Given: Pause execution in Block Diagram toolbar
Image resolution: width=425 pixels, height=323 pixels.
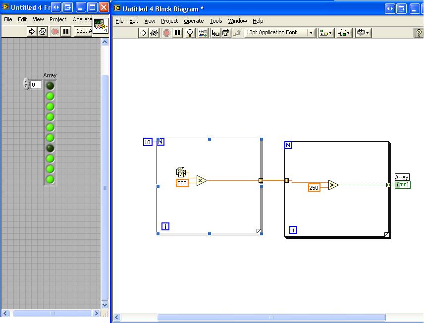Looking at the screenshot, I should click(177, 33).
